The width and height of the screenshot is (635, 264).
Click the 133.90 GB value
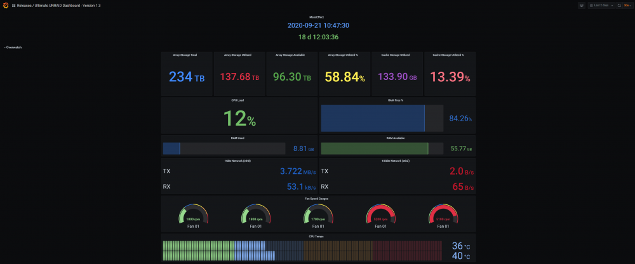(x=398, y=77)
